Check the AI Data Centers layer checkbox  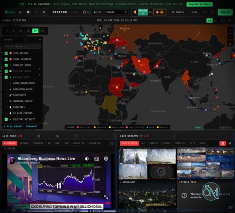click(6, 113)
